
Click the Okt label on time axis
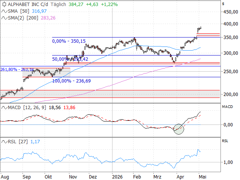(48, 177)
